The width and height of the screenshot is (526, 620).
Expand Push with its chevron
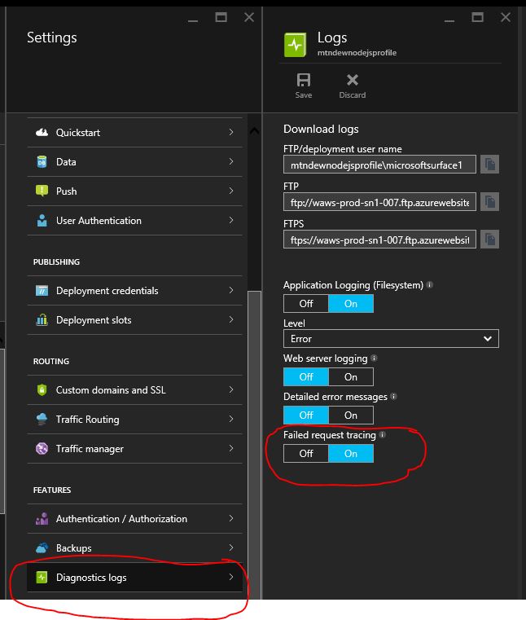click(231, 191)
